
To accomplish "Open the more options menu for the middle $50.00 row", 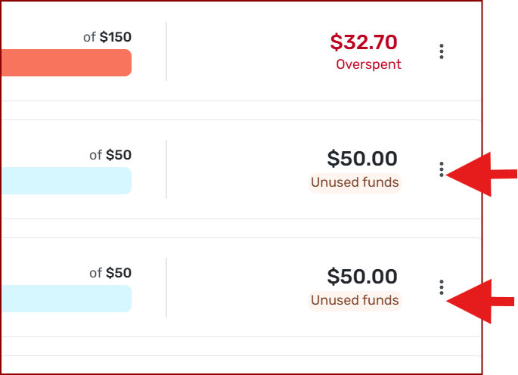I will [x=442, y=169].
